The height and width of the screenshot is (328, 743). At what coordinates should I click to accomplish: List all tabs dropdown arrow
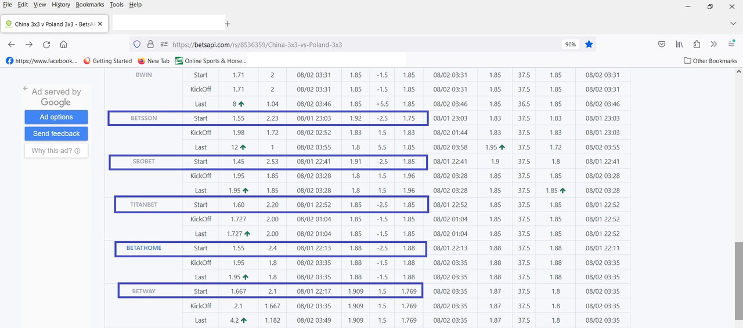point(733,24)
